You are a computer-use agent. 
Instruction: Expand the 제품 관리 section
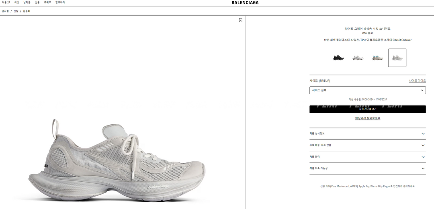click(x=368, y=157)
